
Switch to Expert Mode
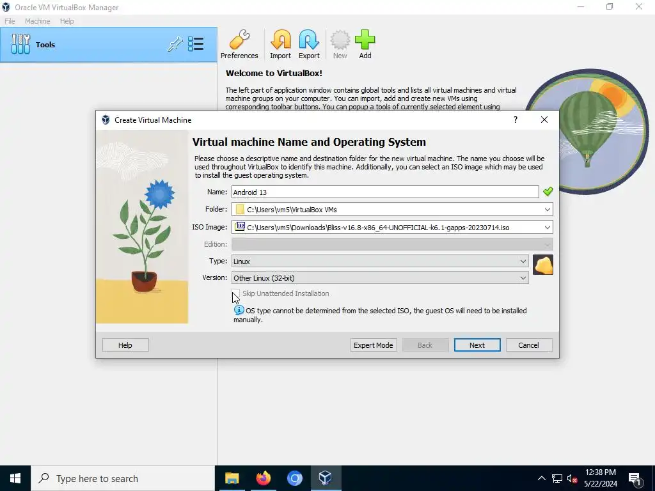coord(374,345)
